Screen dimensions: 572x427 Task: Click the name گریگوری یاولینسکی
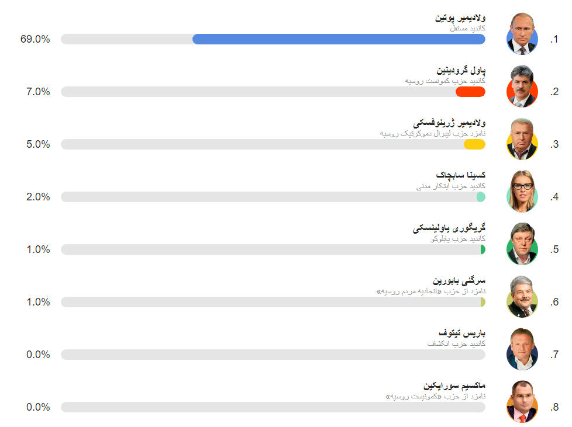449,228
